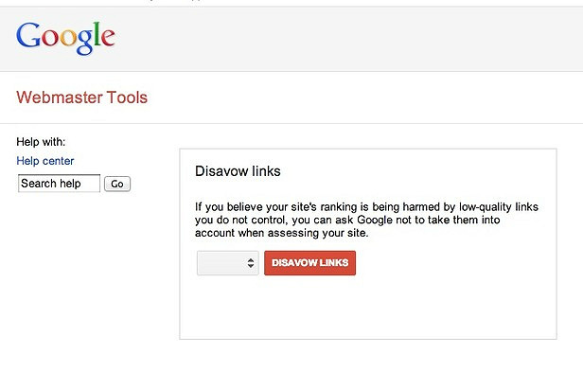The height and width of the screenshot is (371, 583).
Task: Click the blue capital G in logo
Action: [x=28, y=35]
